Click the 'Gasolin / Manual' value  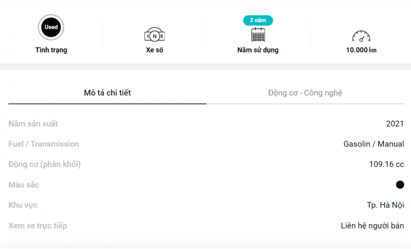[x=374, y=144]
